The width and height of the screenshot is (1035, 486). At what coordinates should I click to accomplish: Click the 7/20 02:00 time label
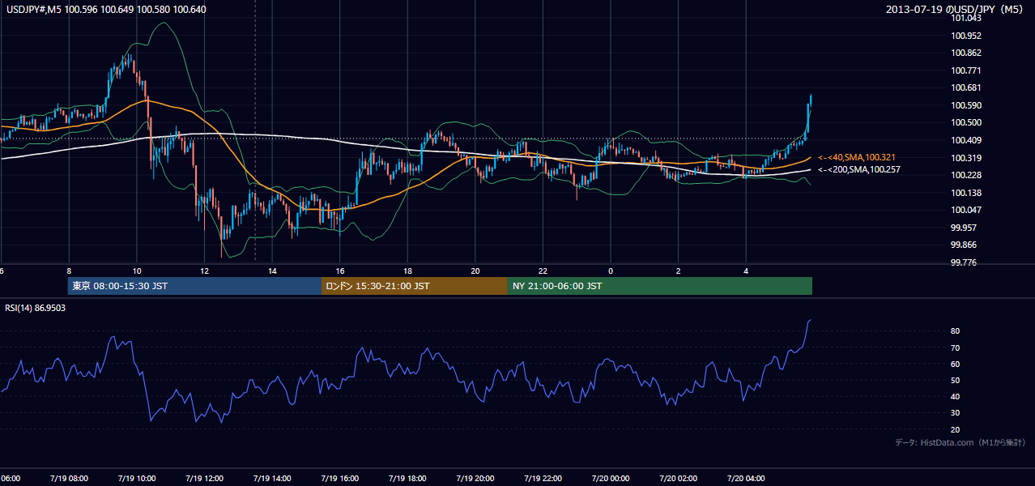(678, 479)
